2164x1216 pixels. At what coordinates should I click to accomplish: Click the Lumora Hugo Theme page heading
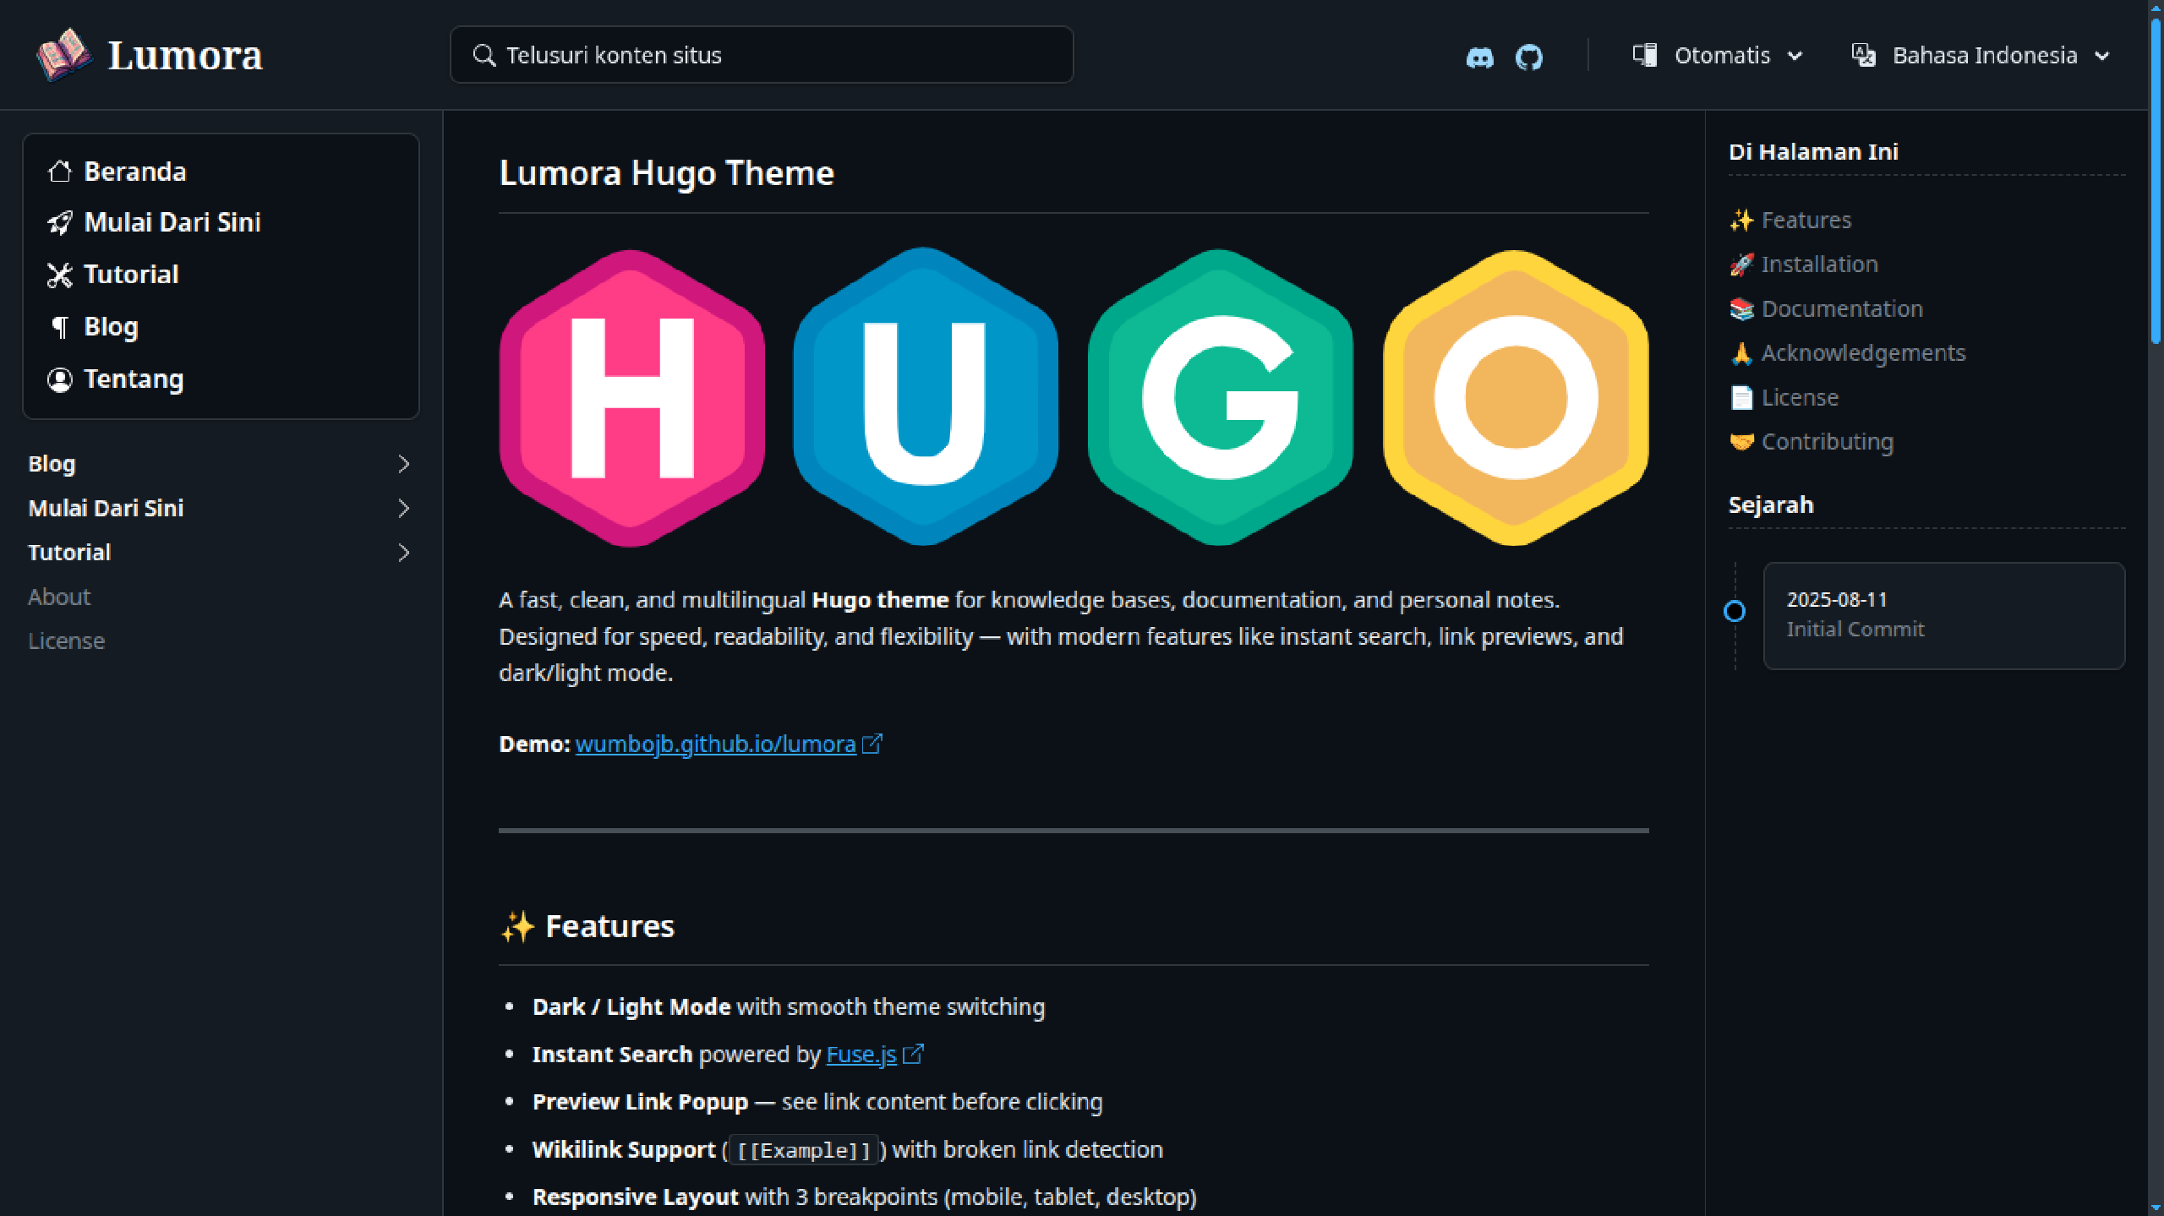[666, 173]
